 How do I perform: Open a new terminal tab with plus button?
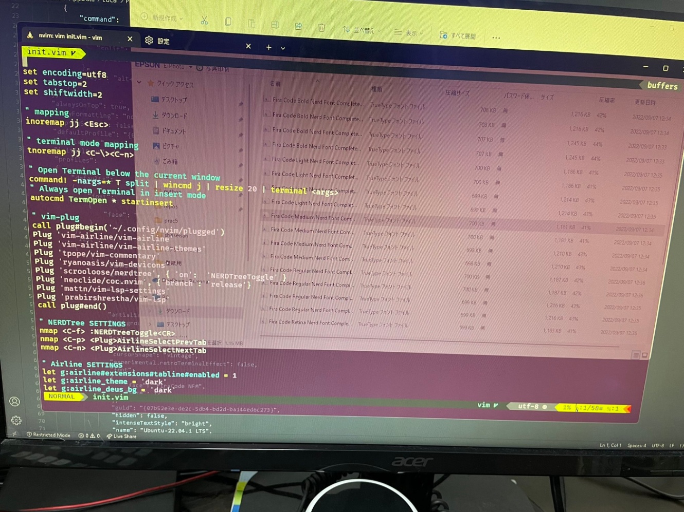pos(268,47)
